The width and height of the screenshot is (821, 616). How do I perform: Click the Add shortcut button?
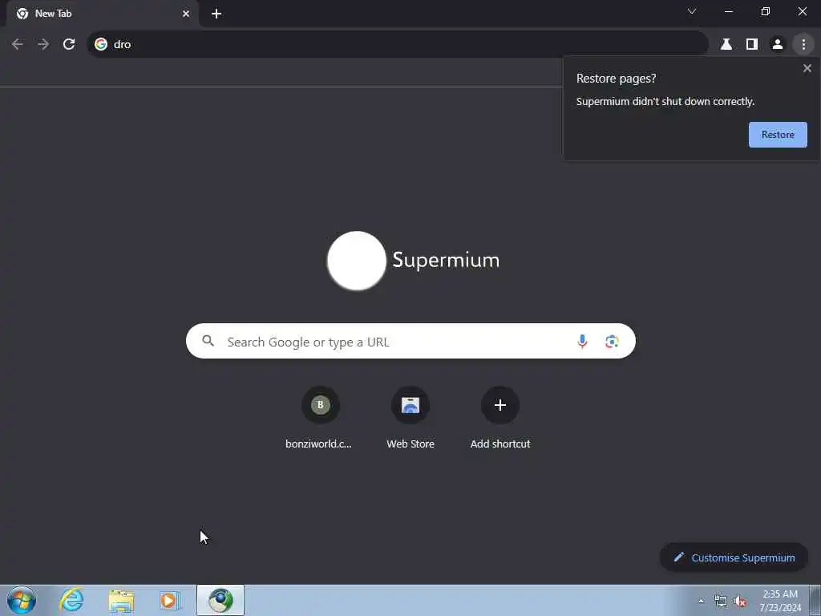click(500, 418)
